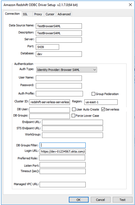
Task: Select the Connection tab
Action: tap(12, 14)
